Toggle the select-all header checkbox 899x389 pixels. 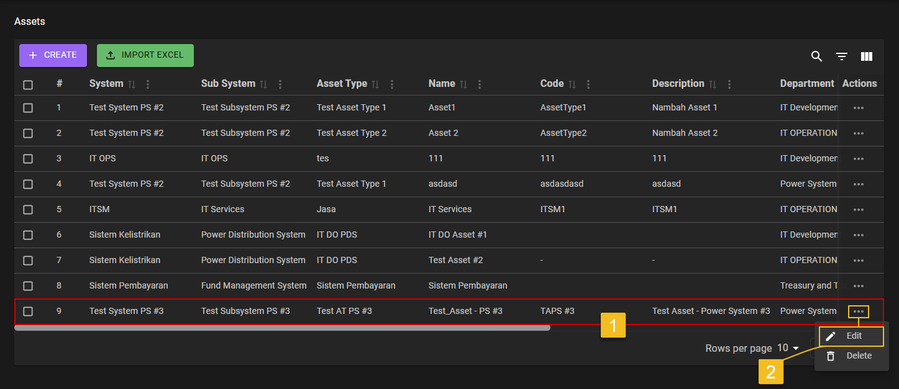[x=28, y=85]
